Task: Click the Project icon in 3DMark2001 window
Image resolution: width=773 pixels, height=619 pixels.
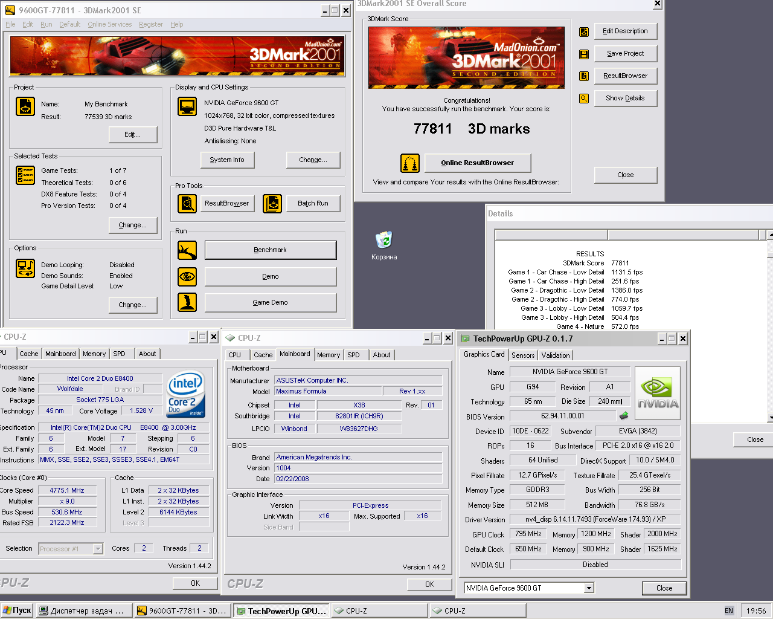Action: tap(25, 106)
